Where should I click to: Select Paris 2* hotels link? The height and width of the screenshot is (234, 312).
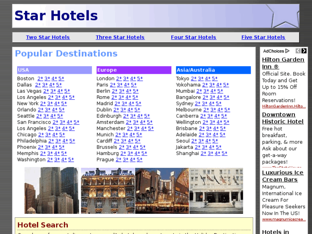tap(112, 85)
